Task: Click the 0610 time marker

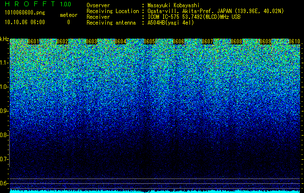Action: pos(294,41)
